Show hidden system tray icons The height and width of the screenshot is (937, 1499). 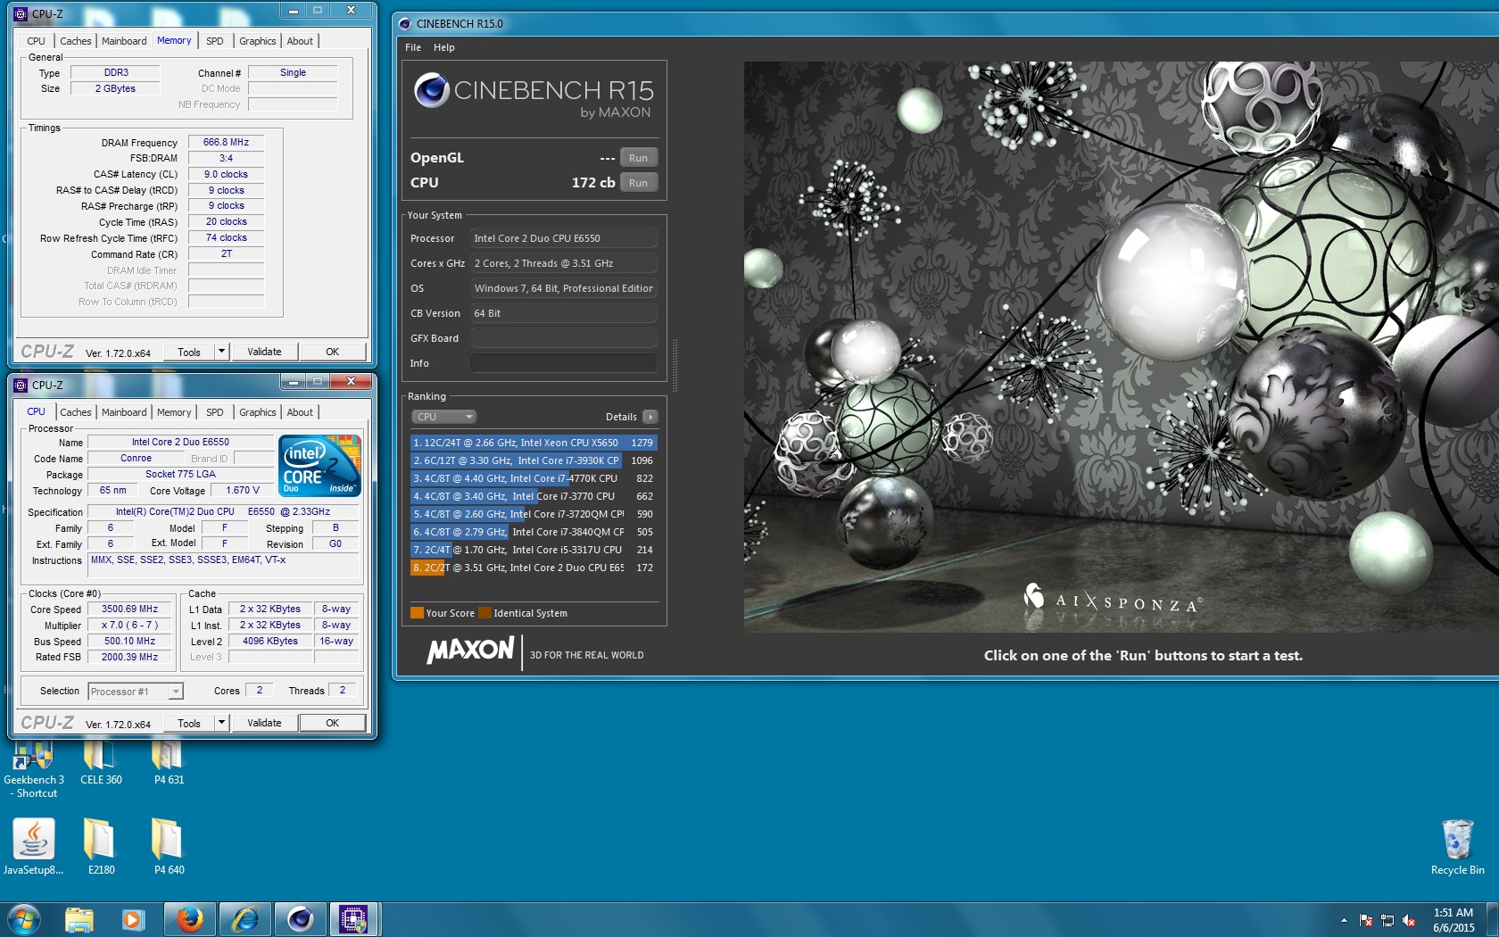[1344, 920]
